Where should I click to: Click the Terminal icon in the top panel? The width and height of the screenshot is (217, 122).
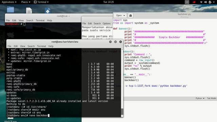pyautogui.click(x=35, y=2)
